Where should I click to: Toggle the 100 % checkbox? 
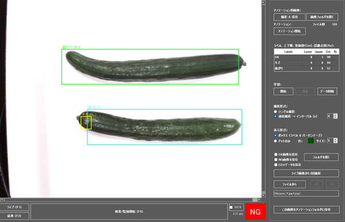[x=231, y=207]
